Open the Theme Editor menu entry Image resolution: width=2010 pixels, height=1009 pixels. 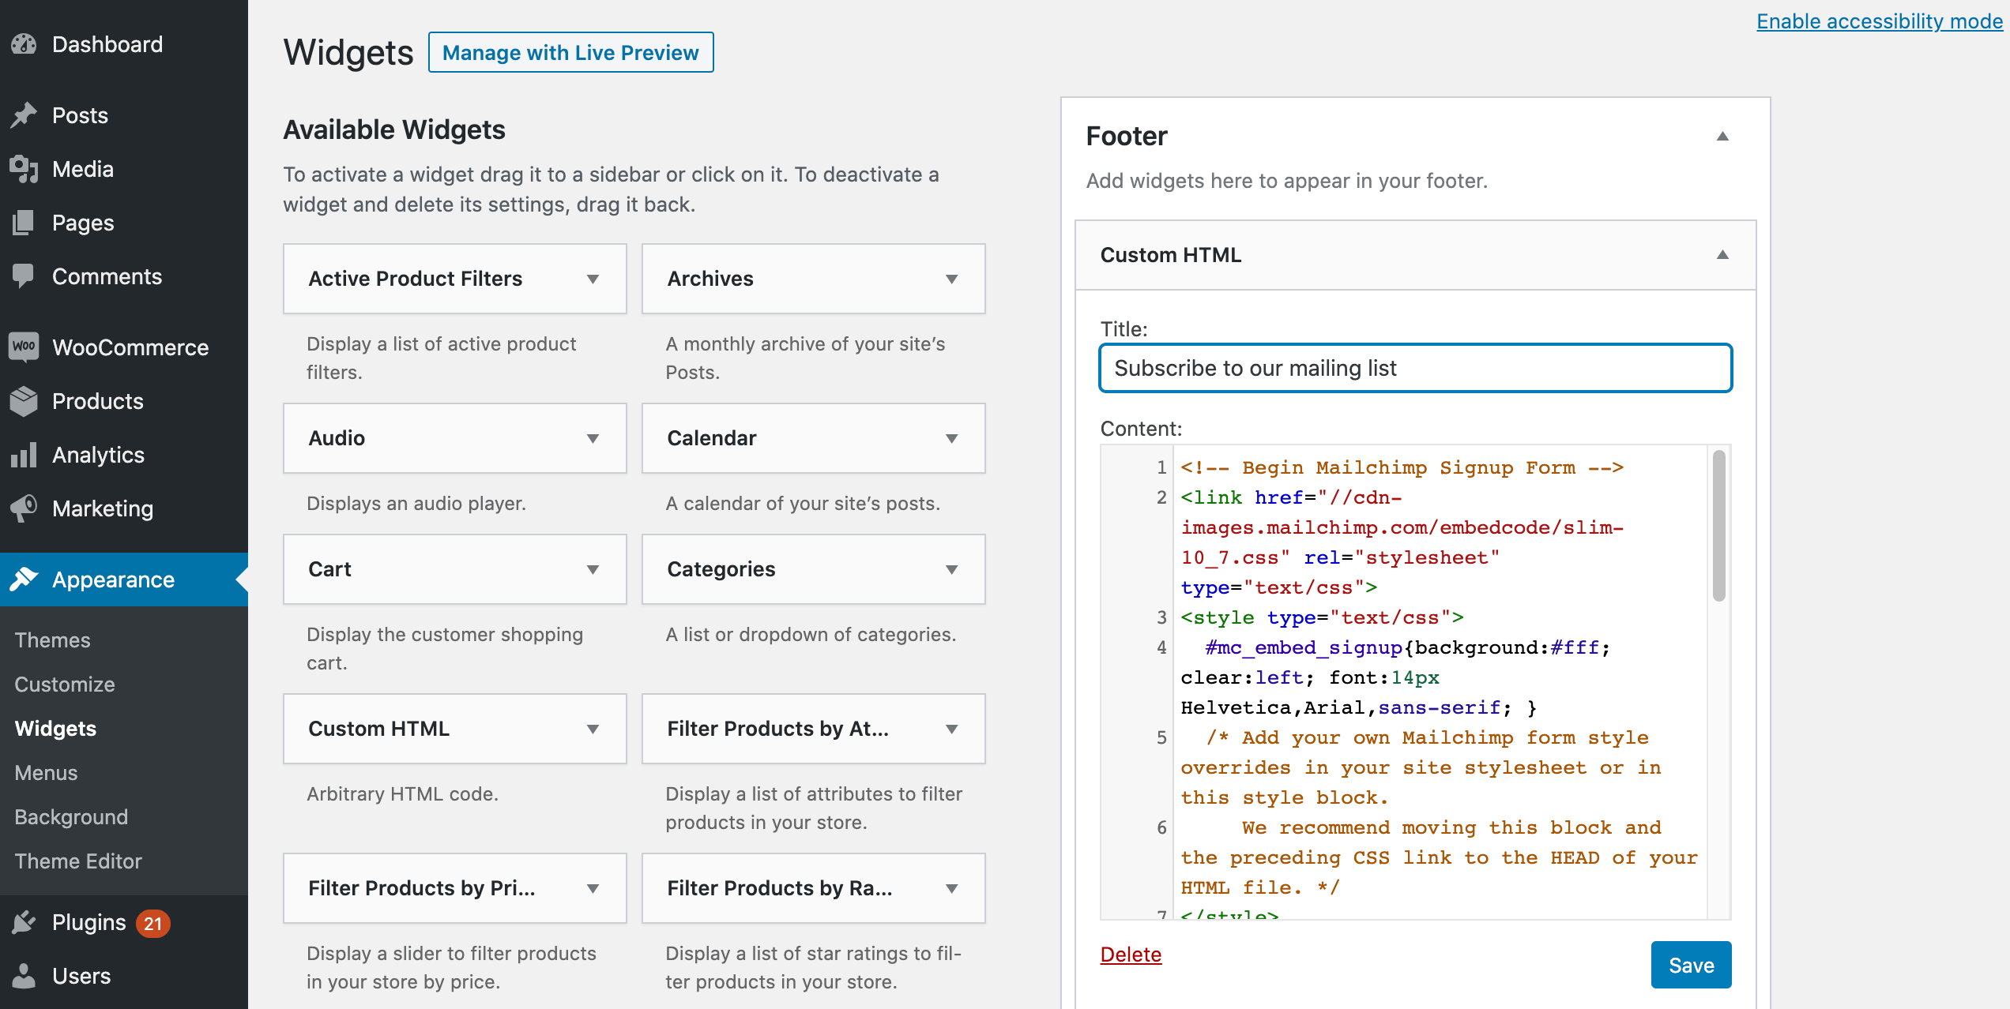point(78,861)
